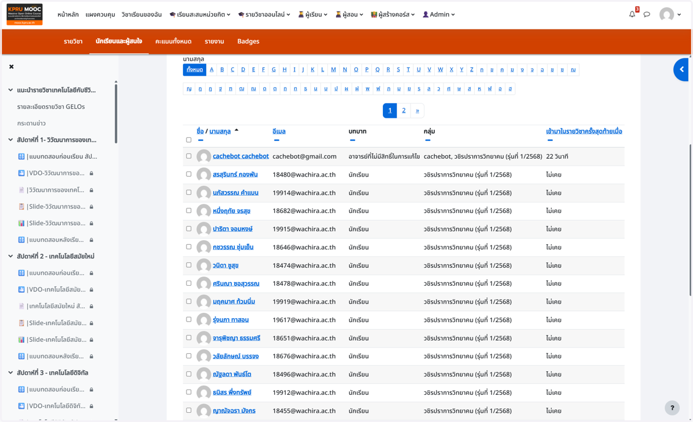Viewport: 693px width, 422px height.
Task: Open the เรียนสะสมหน่วยกิต dropdown menu
Action: [200, 14]
